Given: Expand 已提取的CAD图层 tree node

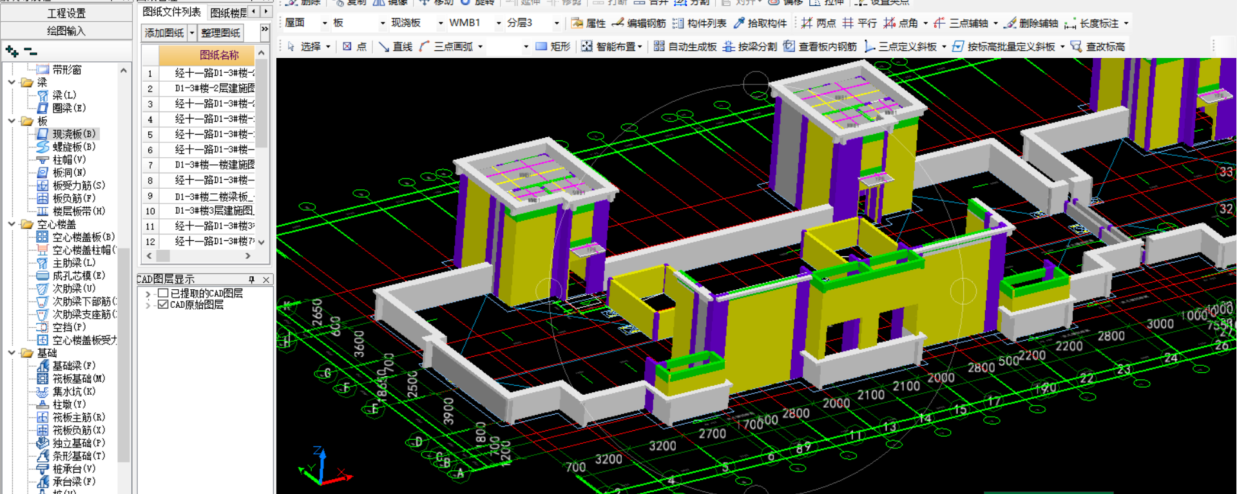Looking at the screenshot, I should [x=148, y=294].
